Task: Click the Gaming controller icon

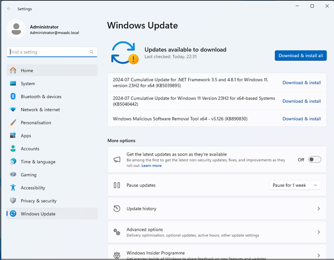Action: [x=13, y=175]
